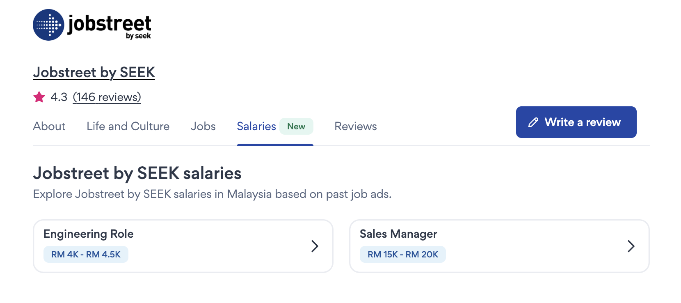Open the "(146 reviews)" link
Viewport: 681px width, 303px height.
(107, 97)
